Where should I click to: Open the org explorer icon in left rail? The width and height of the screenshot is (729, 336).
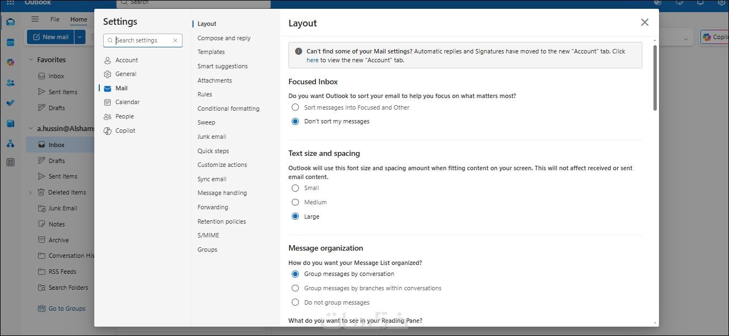[x=10, y=144]
